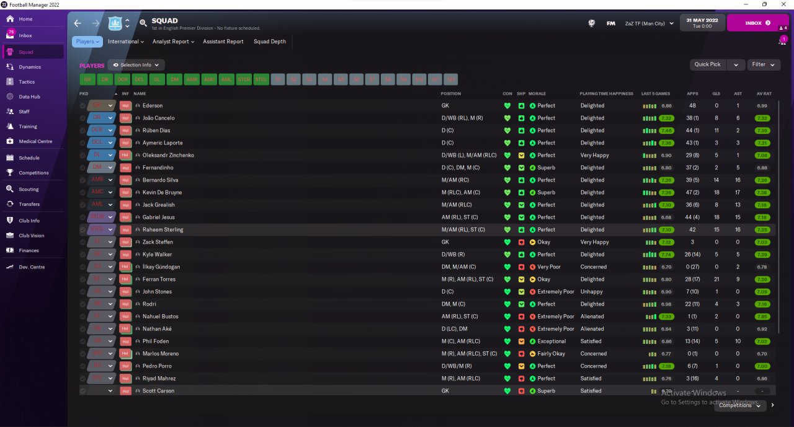Screen dimensions: 794x427
Task: Switch to the Assistant Report tab
Action: pyautogui.click(x=223, y=42)
